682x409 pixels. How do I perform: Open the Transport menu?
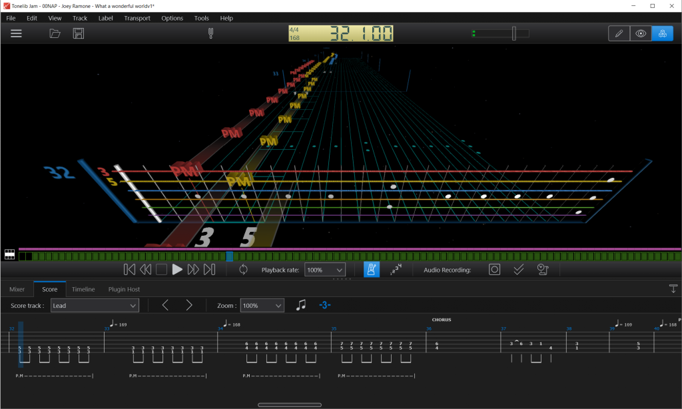coord(137,18)
